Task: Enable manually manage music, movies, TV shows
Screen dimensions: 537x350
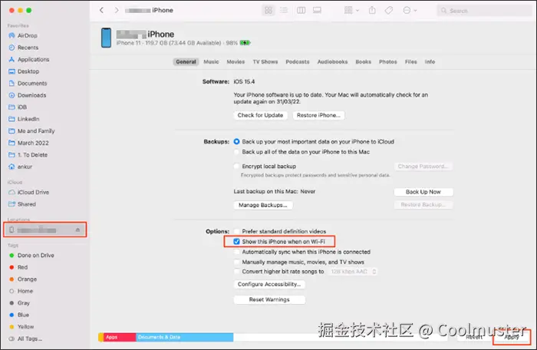Action: pyautogui.click(x=236, y=262)
